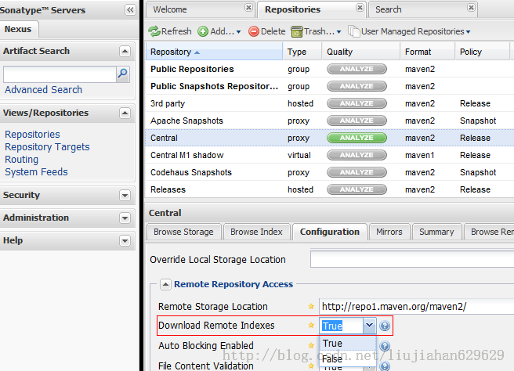Open the Advanced Search link
The width and height of the screenshot is (514, 371).
point(43,90)
